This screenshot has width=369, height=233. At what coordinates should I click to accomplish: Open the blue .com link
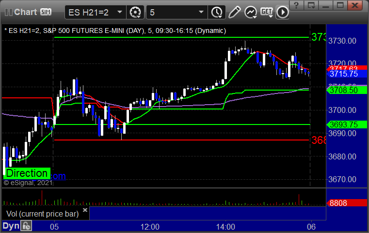(x=58, y=176)
